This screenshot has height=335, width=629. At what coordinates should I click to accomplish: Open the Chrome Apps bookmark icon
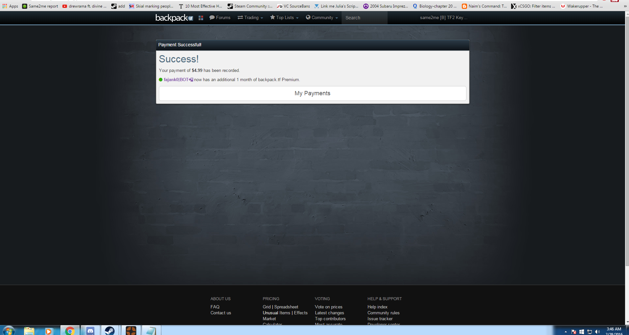[x=5, y=6]
